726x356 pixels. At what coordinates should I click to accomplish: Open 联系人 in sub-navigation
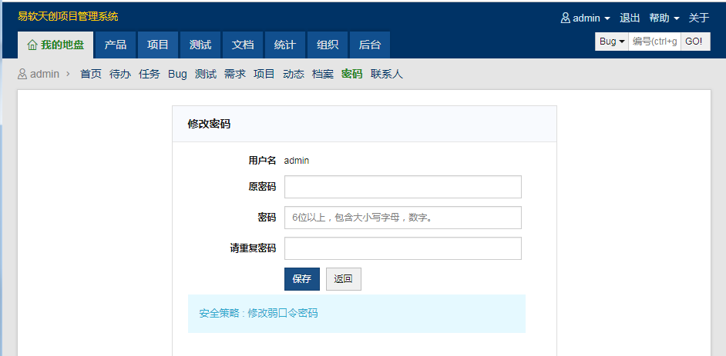coord(387,74)
